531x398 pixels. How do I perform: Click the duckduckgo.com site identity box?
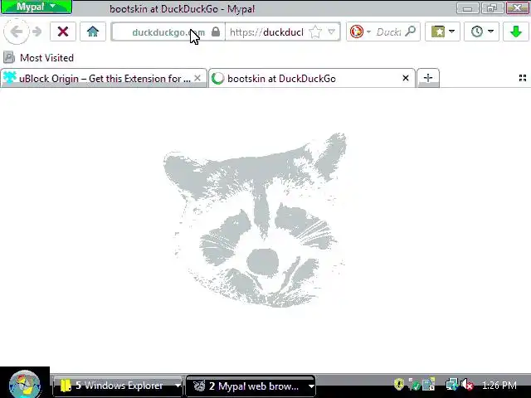pyautogui.click(x=168, y=32)
